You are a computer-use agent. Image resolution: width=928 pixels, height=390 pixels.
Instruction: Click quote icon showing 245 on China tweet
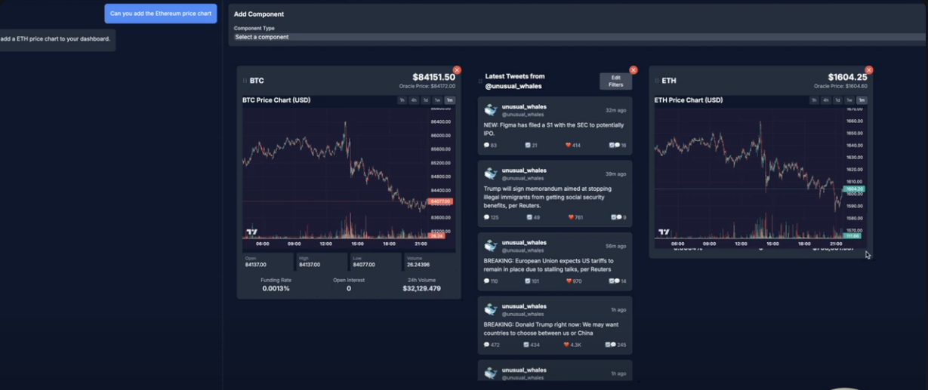tap(610, 345)
